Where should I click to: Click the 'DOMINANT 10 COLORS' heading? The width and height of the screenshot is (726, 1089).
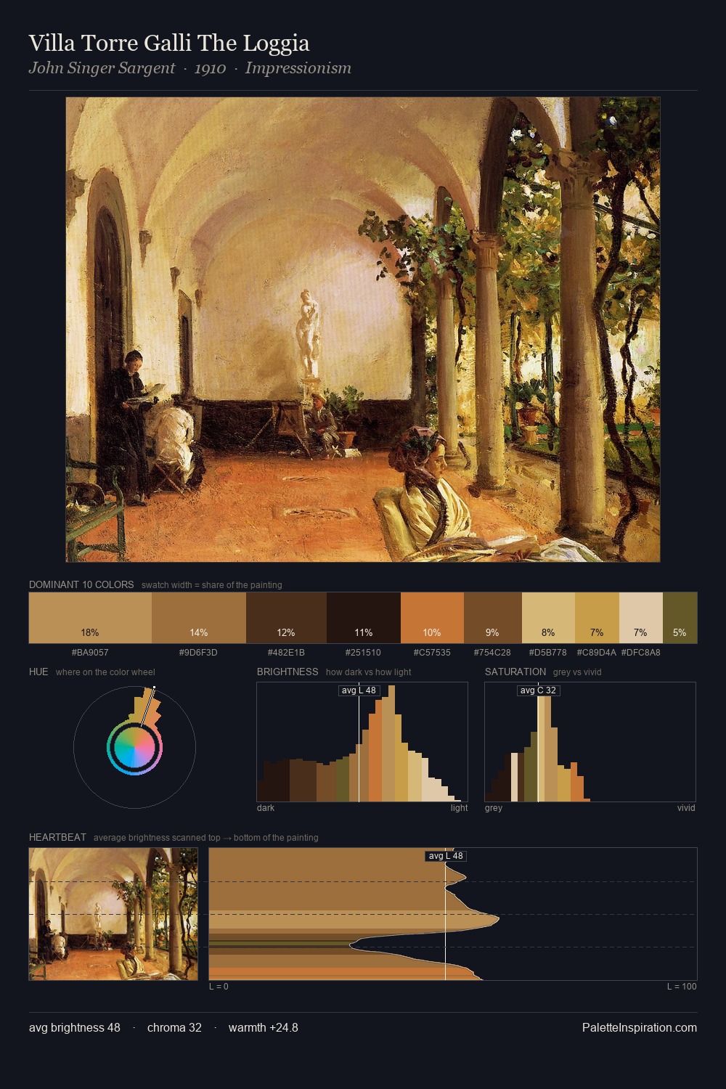81,584
